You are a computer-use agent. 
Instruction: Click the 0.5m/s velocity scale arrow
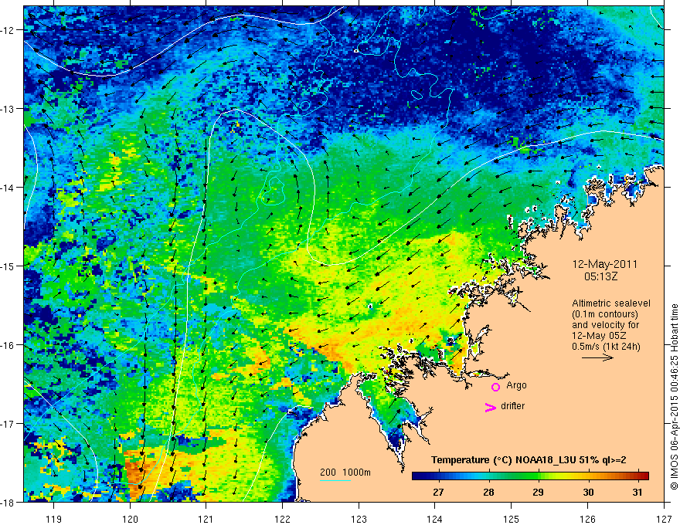[597, 357]
